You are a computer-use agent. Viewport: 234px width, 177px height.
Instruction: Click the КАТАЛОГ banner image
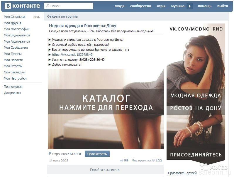click(x=106, y=109)
